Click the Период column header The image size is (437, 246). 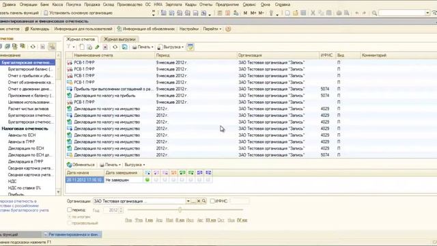click(196, 55)
